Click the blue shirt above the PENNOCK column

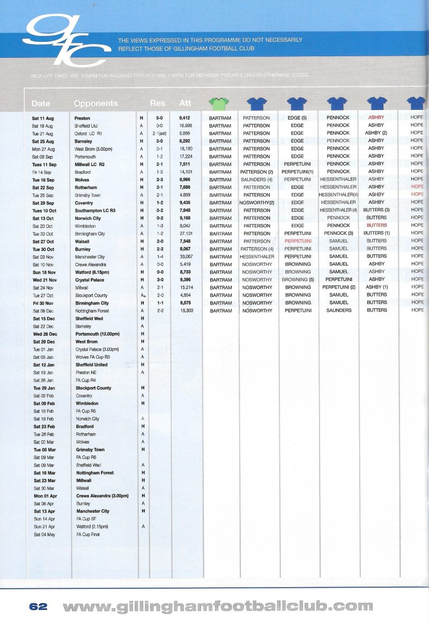tap(337, 103)
